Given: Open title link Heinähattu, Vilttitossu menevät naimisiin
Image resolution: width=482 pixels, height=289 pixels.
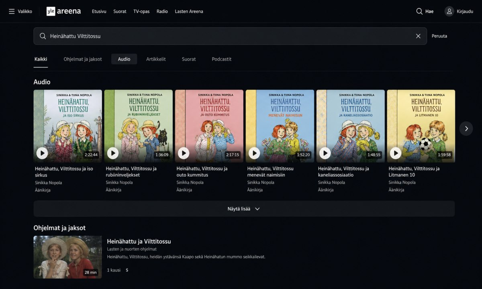Looking at the screenshot, I should (270, 172).
